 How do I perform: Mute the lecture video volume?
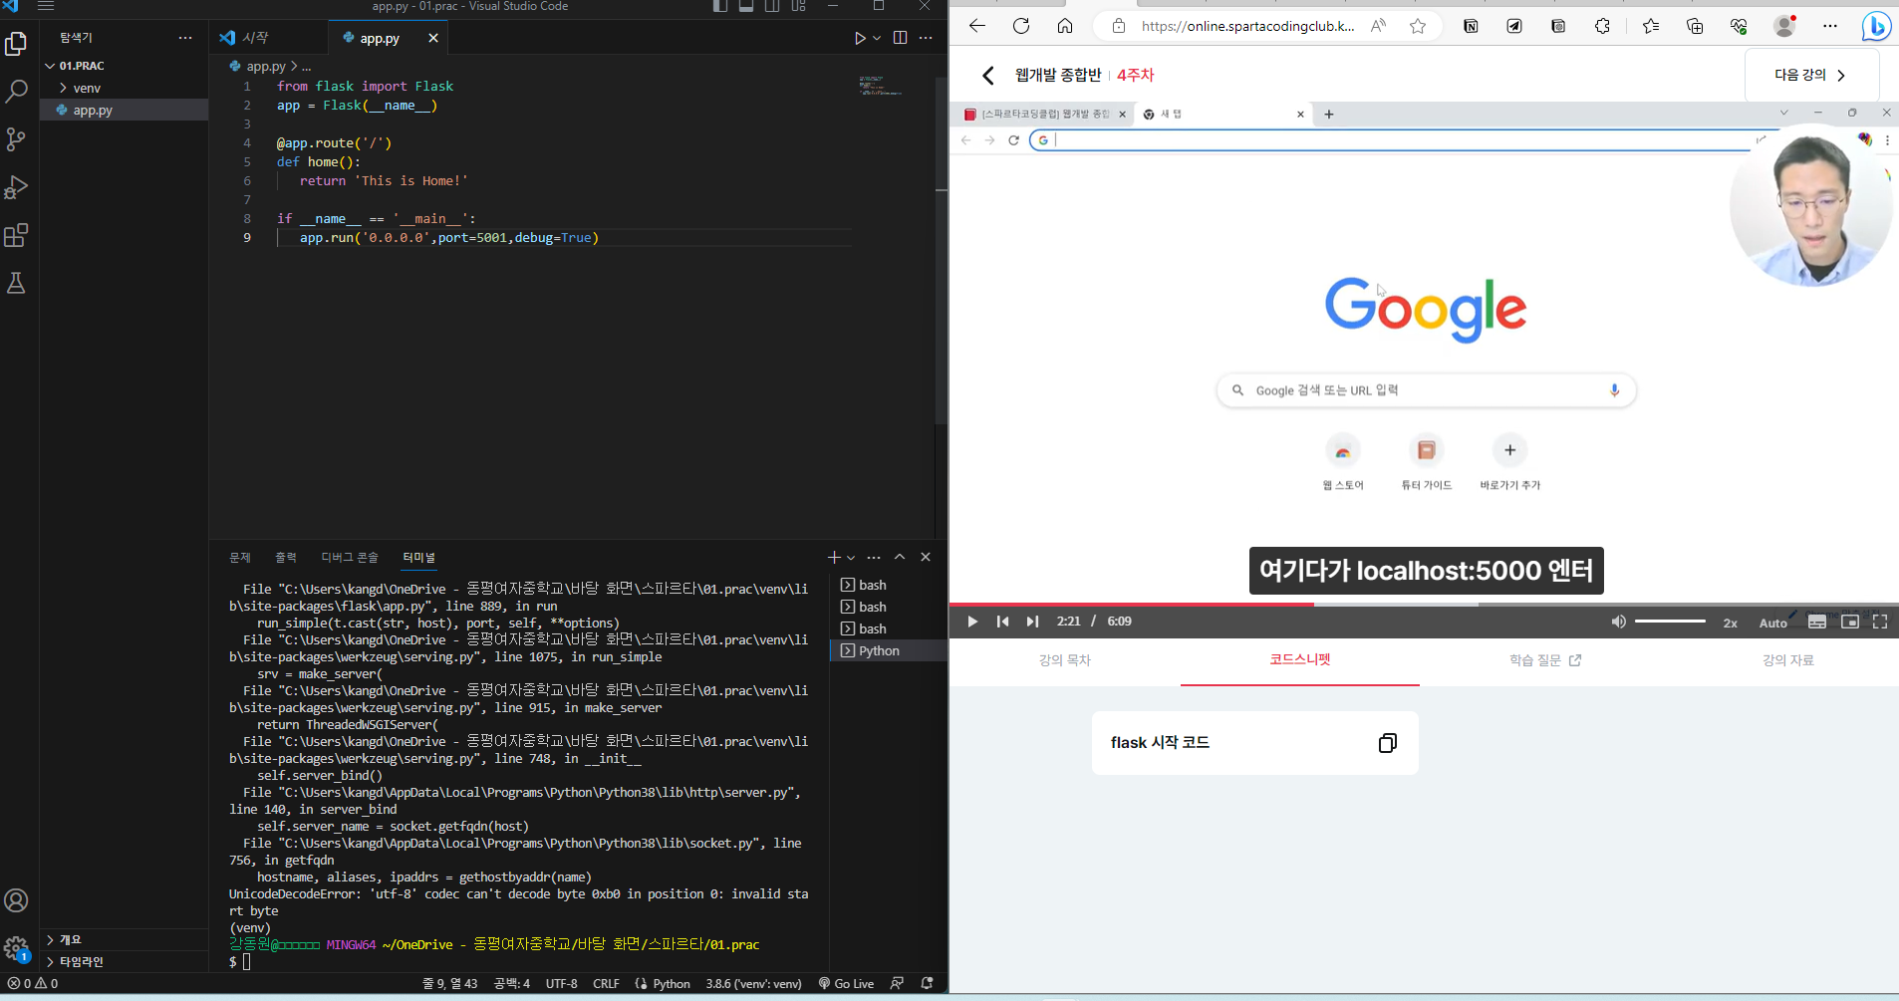coord(1618,622)
